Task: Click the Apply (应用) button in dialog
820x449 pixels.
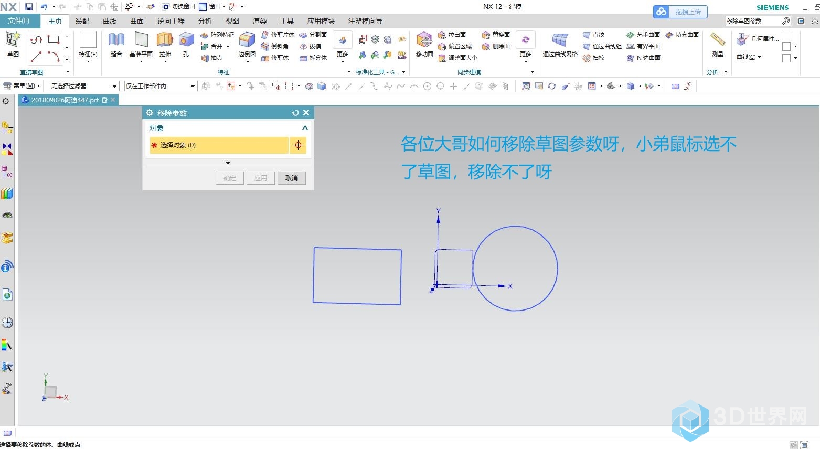Action: click(261, 178)
